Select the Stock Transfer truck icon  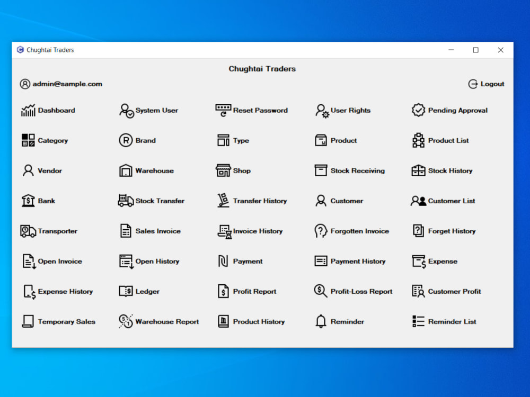pos(126,201)
